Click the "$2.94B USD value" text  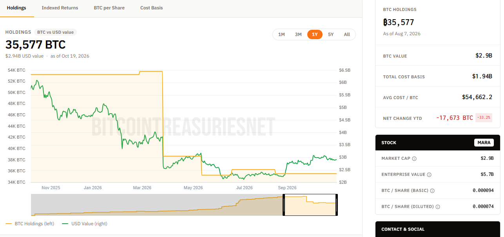click(x=24, y=56)
